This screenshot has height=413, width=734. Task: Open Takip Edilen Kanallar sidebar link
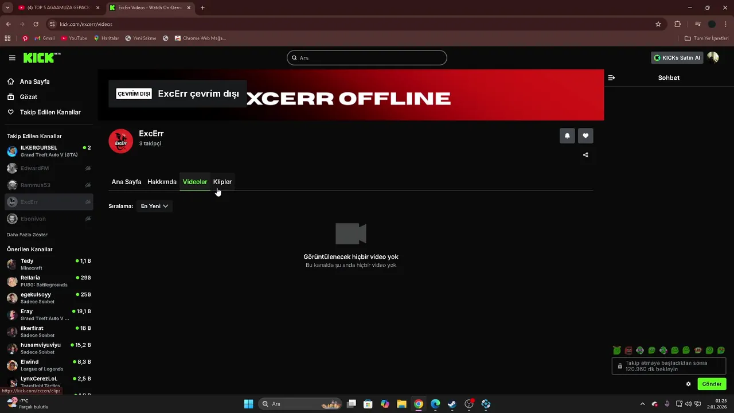[50, 112]
